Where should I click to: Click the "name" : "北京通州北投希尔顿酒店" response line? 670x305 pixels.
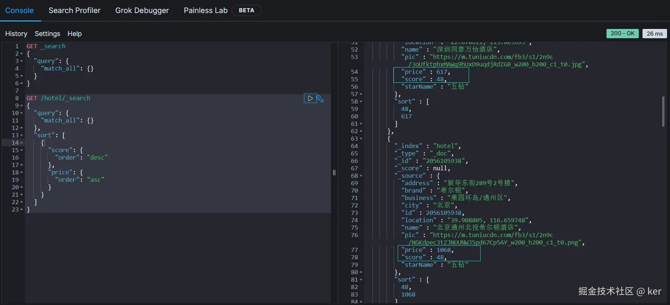coord(461,228)
